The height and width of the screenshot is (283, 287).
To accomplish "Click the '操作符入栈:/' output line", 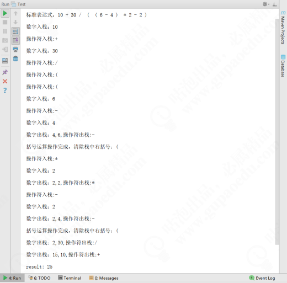I will click(x=42, y=63).
